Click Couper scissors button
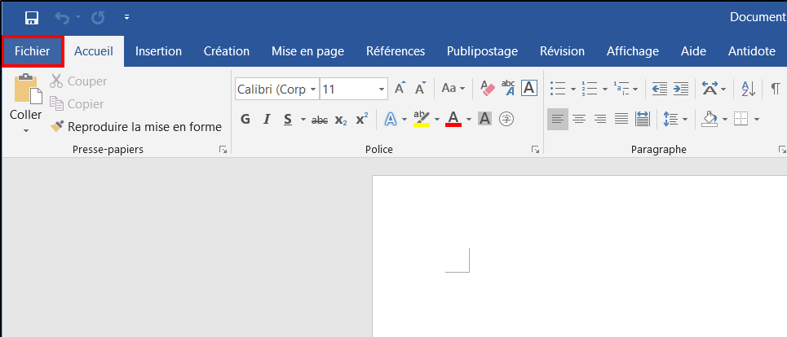Screen dimensions: 787x337 (78, 81)
